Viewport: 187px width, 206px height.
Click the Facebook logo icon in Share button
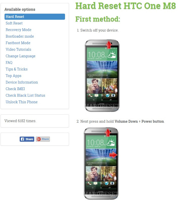[22, 139]
